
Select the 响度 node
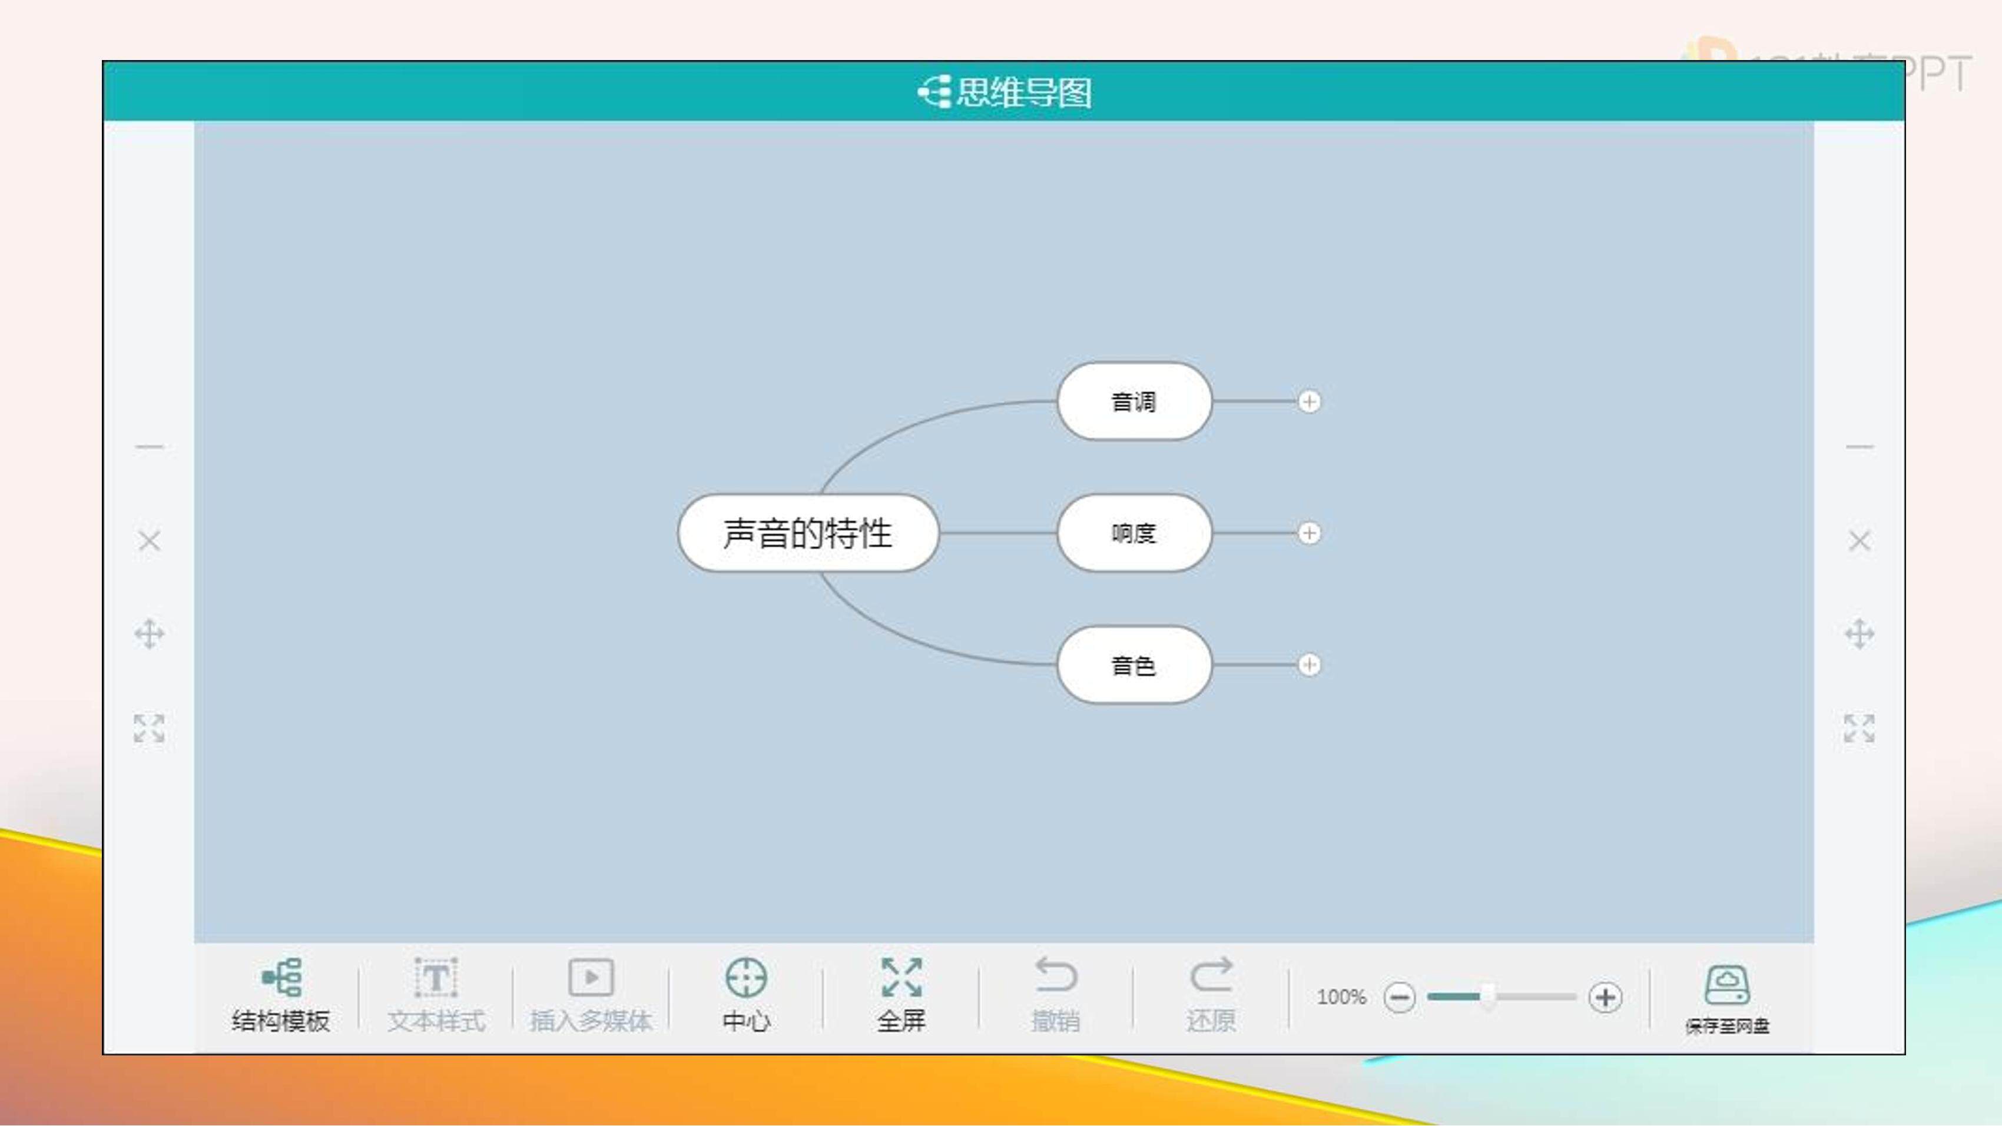1134,533
